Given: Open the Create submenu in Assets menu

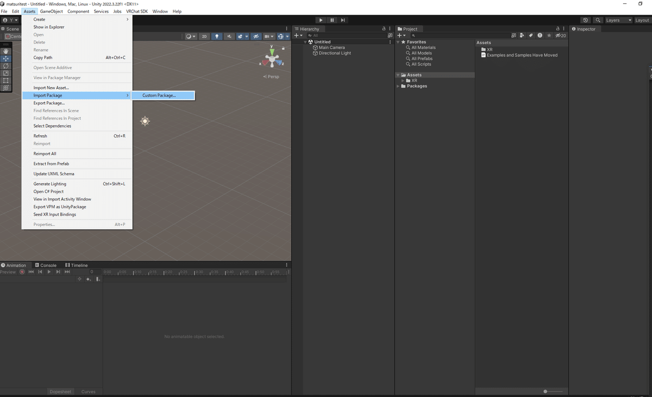Looking at the screenshot, I should coord(77,20).
